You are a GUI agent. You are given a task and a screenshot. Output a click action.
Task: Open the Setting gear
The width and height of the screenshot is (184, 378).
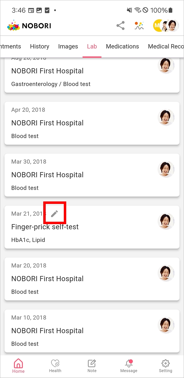coord(166,365)
